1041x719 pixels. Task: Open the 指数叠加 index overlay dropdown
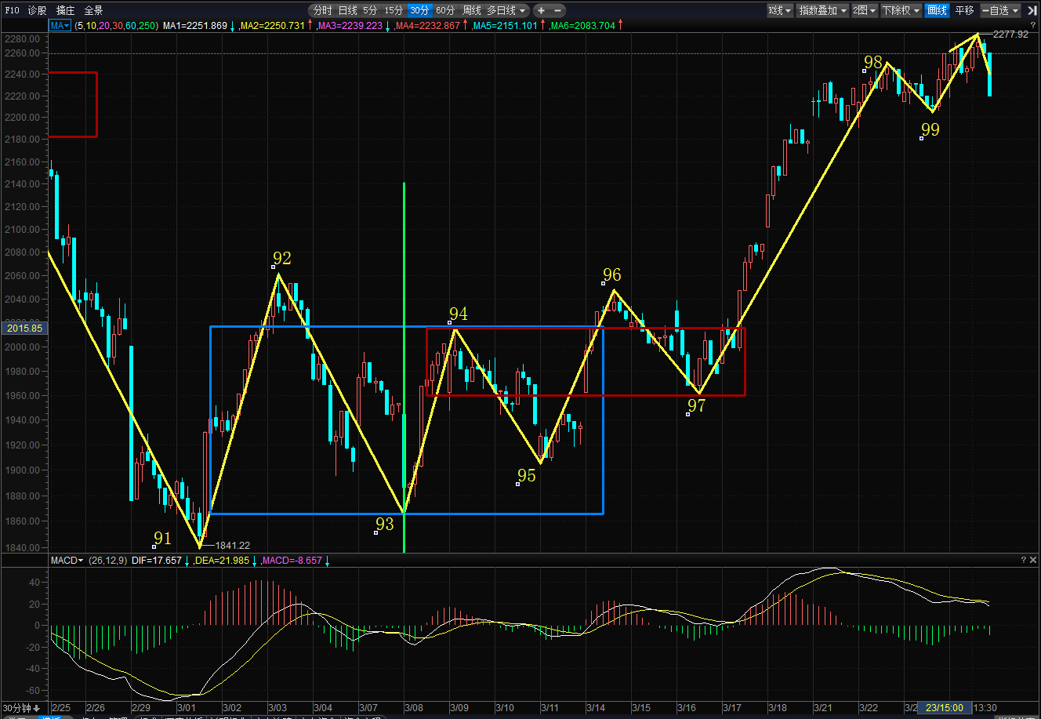click(822, 10)
